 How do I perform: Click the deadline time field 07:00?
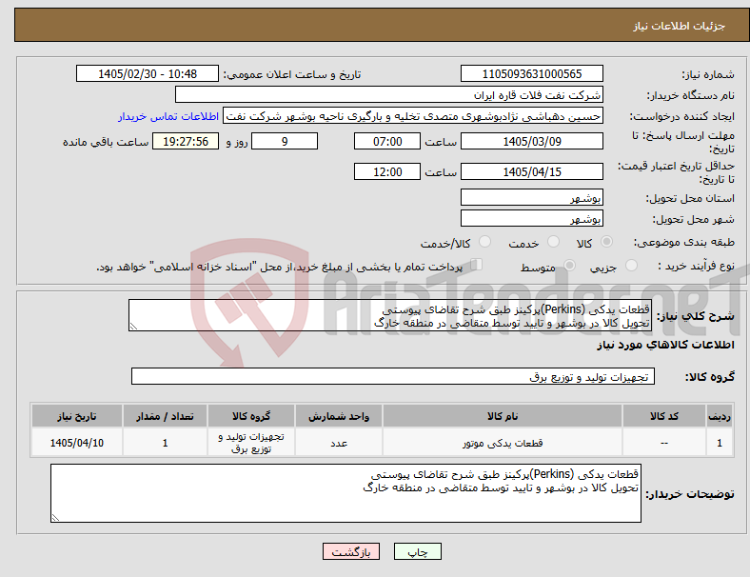[x=387, y=141]
